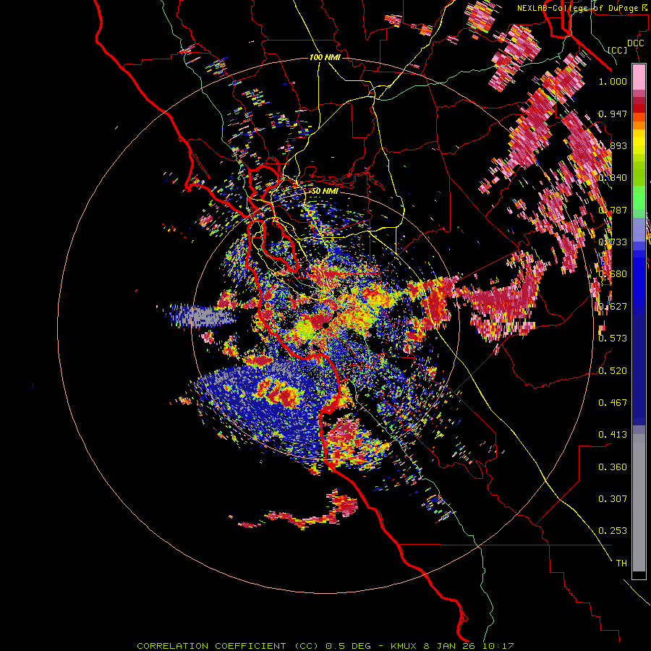The height and width of the screenshot is (651, 651).
Task: Click the 100 NMI range ring label
Action: pos(325,57)
